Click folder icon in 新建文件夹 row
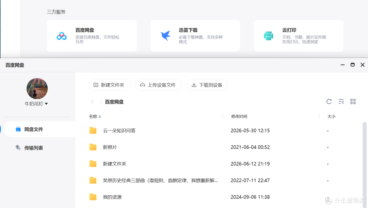 tap(93, 164)
